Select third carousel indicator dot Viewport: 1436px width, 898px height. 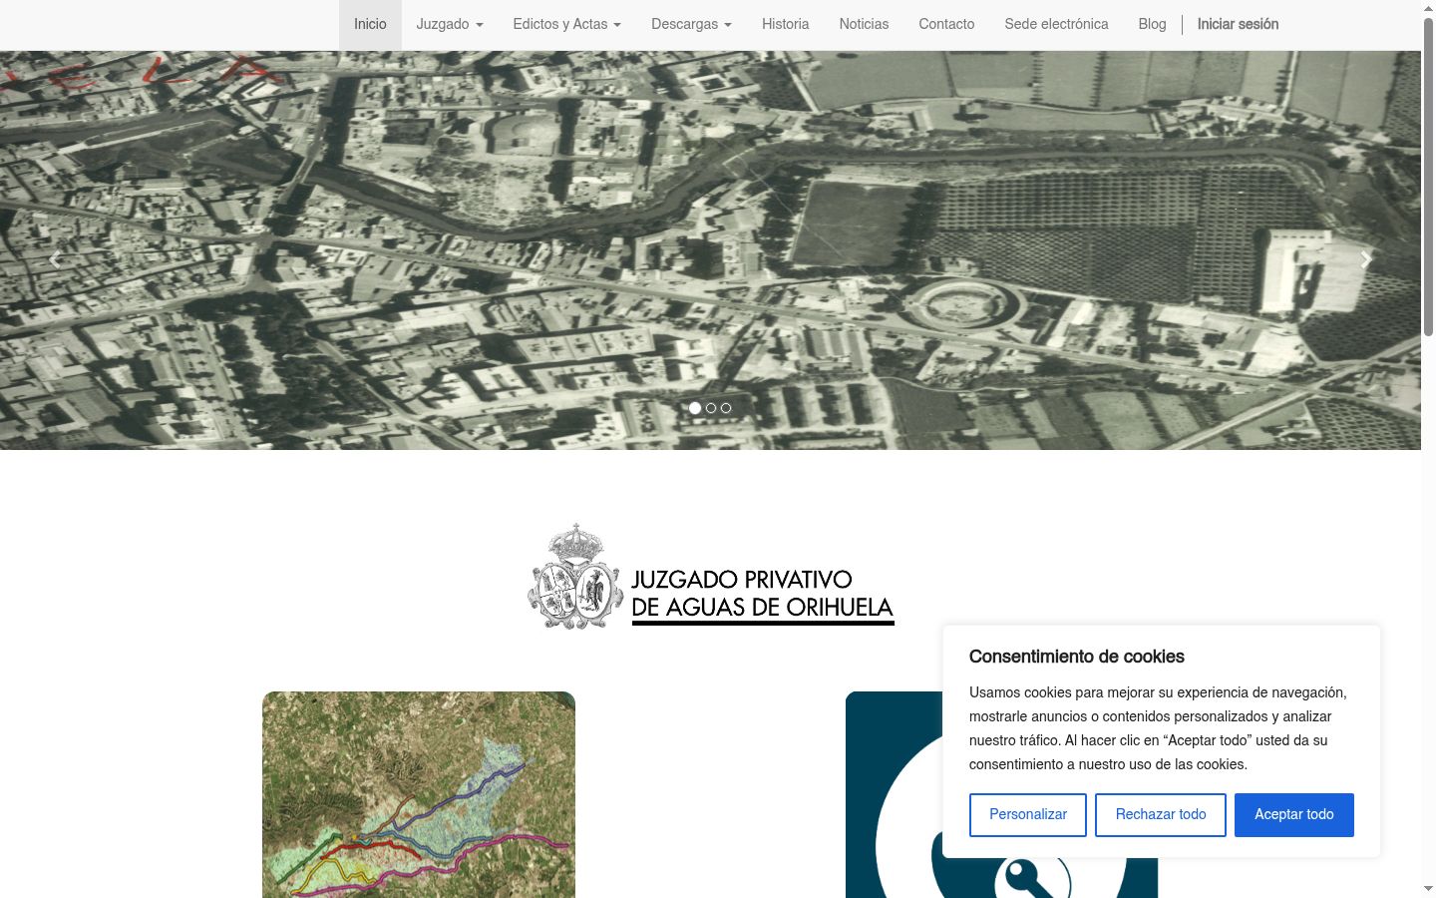coord(726,408)
